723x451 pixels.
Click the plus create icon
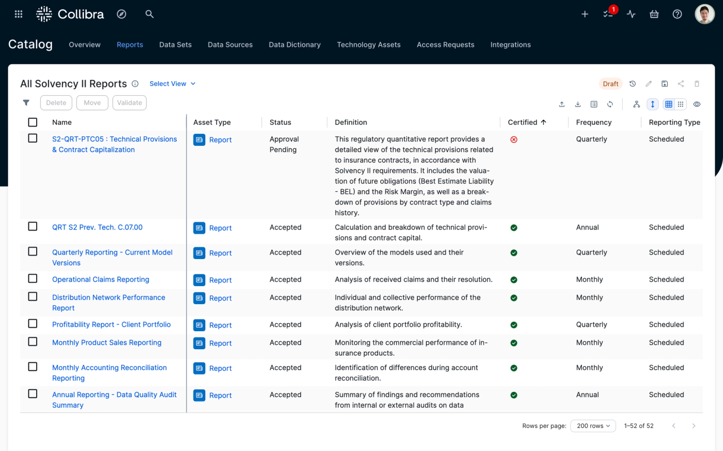click(x=584, y=14)
